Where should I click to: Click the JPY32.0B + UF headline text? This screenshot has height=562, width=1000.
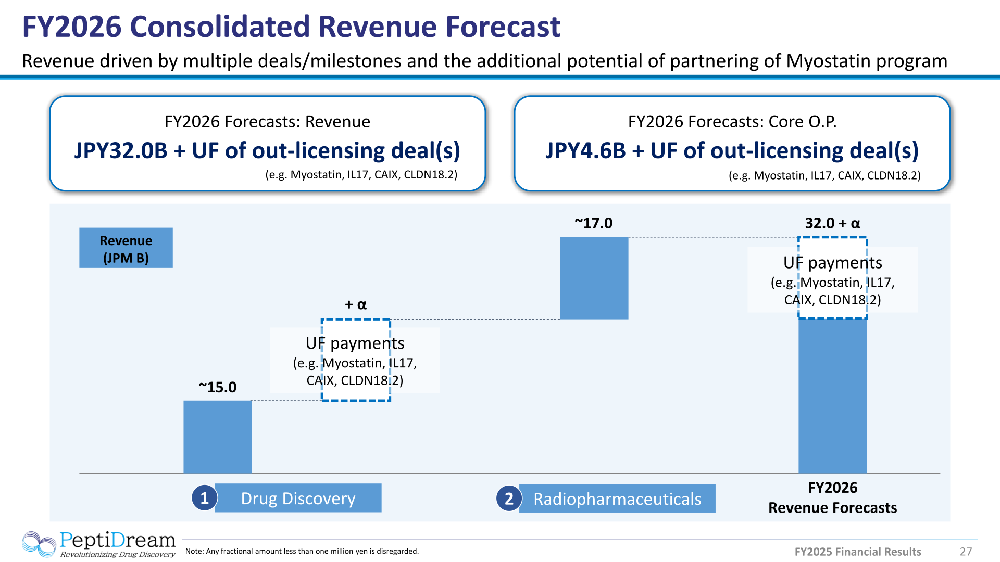click(x=267, y=150)
